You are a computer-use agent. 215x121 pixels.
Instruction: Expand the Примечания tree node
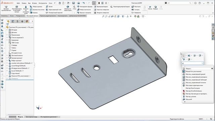(x=7, y=35)
